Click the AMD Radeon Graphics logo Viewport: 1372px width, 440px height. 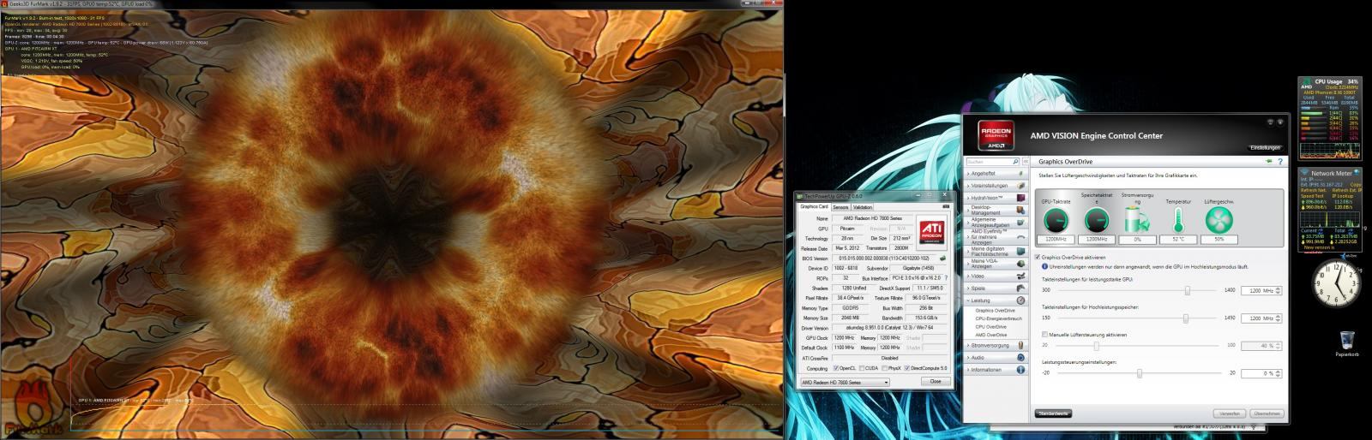pos(995,136)
